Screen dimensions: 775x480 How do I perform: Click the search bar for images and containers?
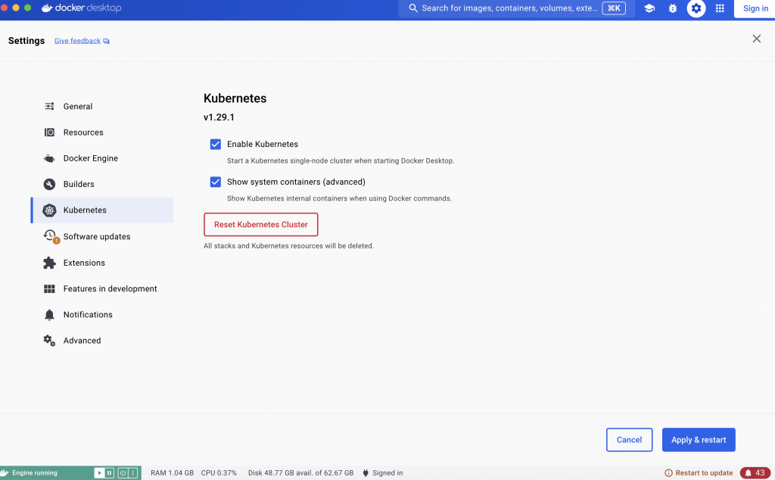tap(507, 8)
